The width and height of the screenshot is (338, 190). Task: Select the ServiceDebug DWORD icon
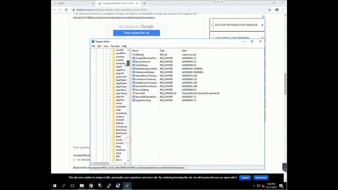coord(134,90)
